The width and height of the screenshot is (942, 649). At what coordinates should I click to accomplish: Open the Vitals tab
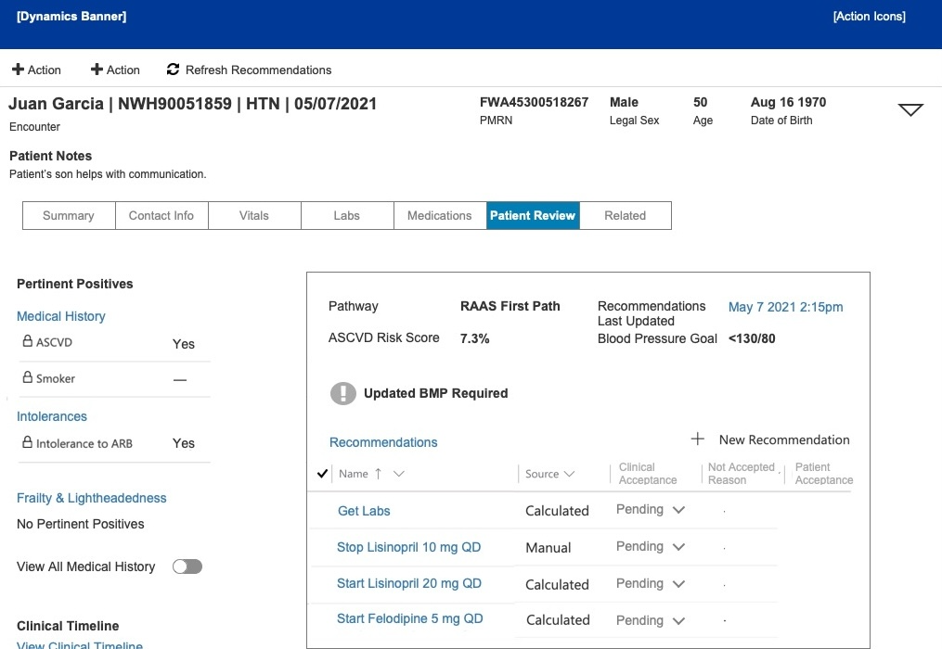(254, 215)
